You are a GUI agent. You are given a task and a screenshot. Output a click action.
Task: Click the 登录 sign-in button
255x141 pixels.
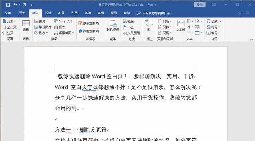[200, 5]
